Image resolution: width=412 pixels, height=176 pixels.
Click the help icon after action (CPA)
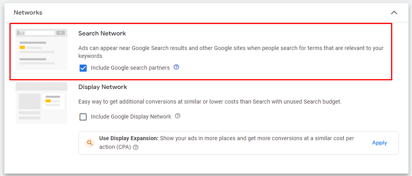[136, 147]
